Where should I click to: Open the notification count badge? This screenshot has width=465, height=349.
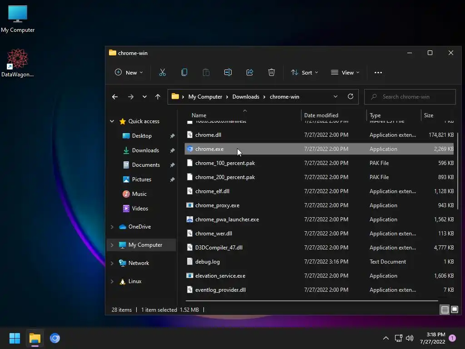(x=452, y=338)
